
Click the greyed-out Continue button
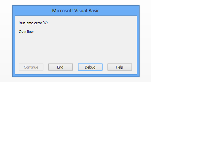pyautogui.click(x=31, y=67)
